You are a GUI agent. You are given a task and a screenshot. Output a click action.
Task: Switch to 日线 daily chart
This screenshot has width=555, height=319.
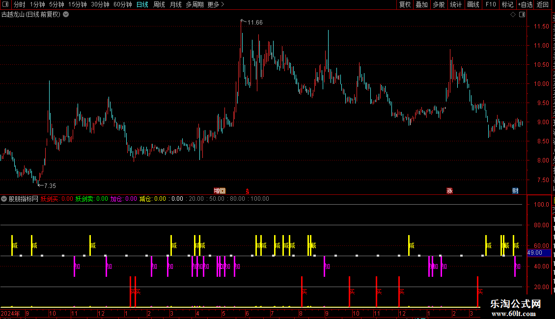(142, 4)
